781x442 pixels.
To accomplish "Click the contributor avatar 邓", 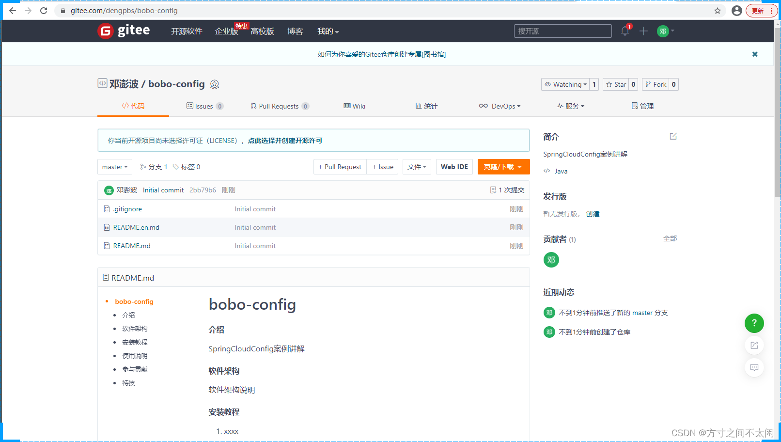I will [x=551, y=260].
